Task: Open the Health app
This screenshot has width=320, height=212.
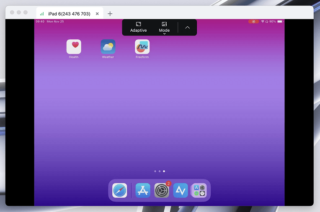Action: pos(74,47)
